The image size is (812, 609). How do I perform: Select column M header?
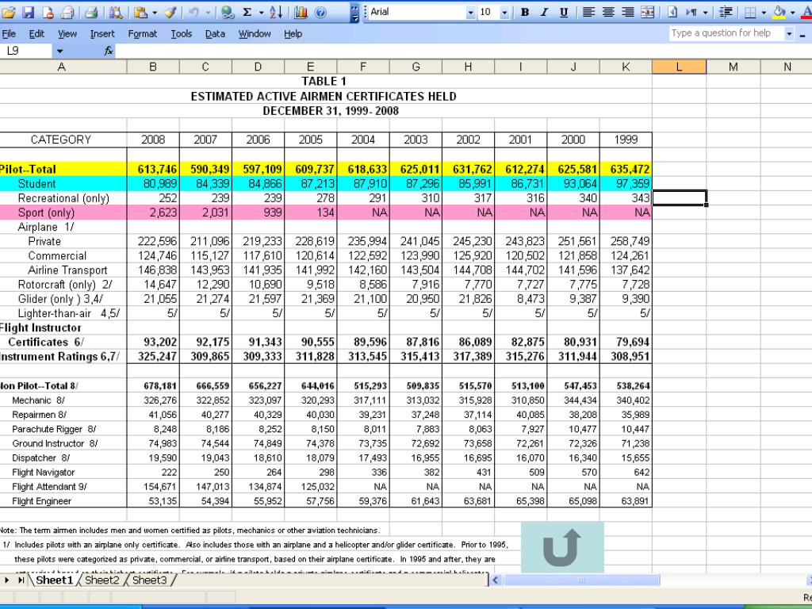[x=733, y=67]
